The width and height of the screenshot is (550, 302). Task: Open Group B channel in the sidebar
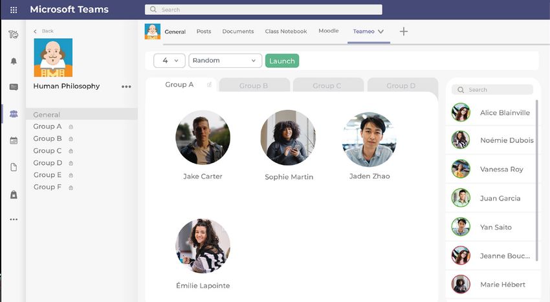[47, 139]
